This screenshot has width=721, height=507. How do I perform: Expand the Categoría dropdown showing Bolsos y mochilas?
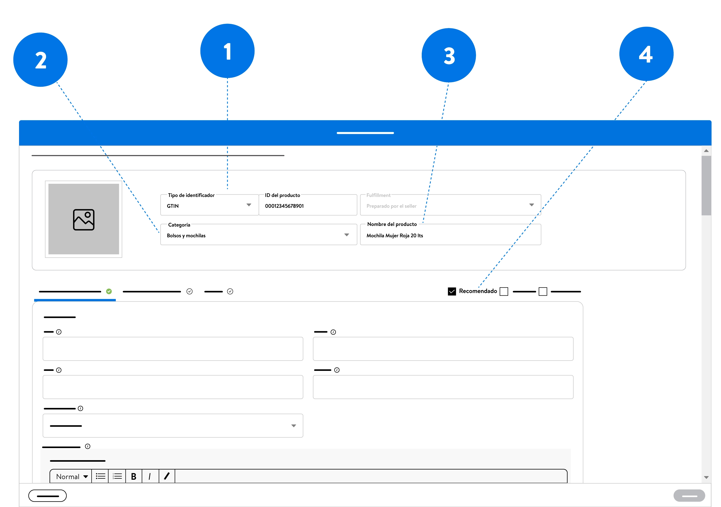[x=259, y=234]
